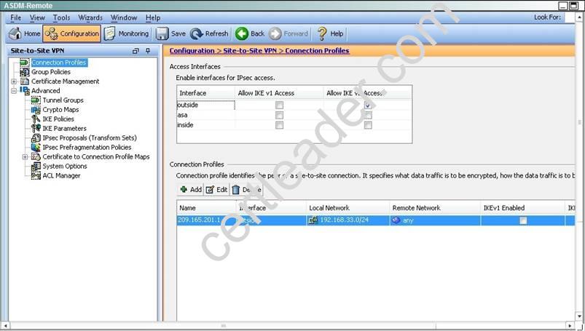Viewport: 585px width, 331px height.
Task: Open Group Policies tree item
Action: pyautogui.click(x=51, y=72)
